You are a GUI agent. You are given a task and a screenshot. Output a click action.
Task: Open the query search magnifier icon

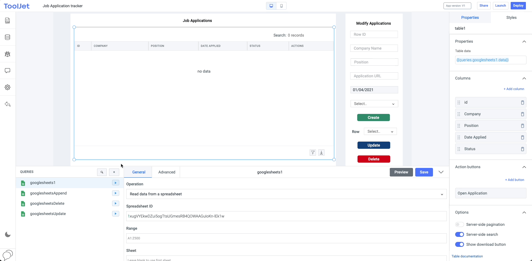tap(102, 172)
